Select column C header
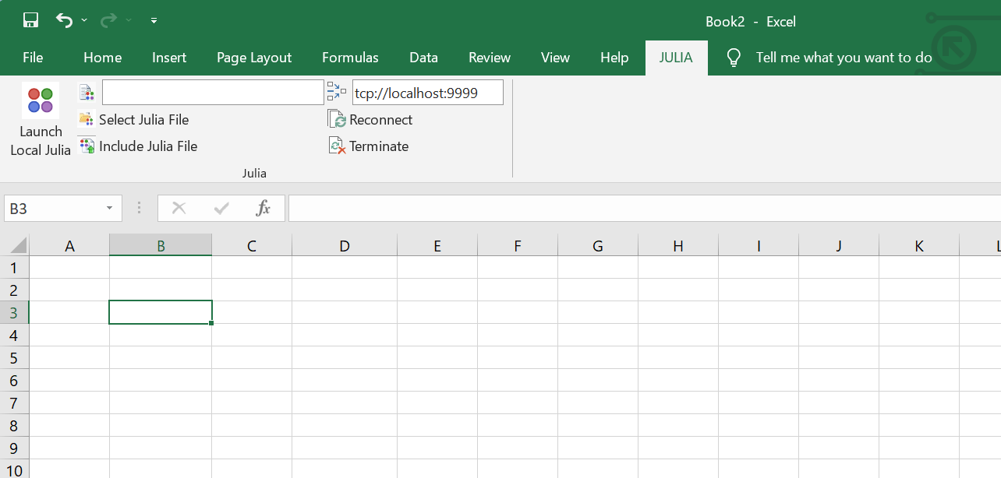Screen dimensions: 1001x478 click(x=252, y=246)
